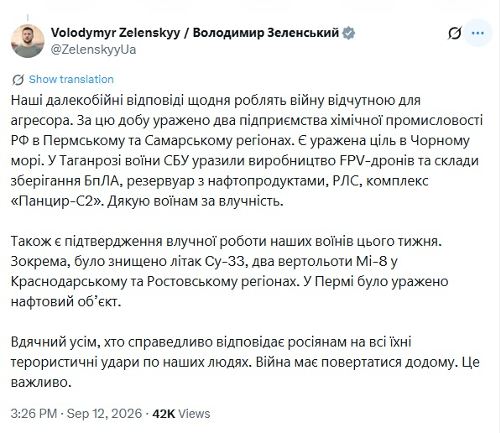Click the Су-33 mention in the second paragraph
Viewport: 501px width, 433px height.
point(224,261)
